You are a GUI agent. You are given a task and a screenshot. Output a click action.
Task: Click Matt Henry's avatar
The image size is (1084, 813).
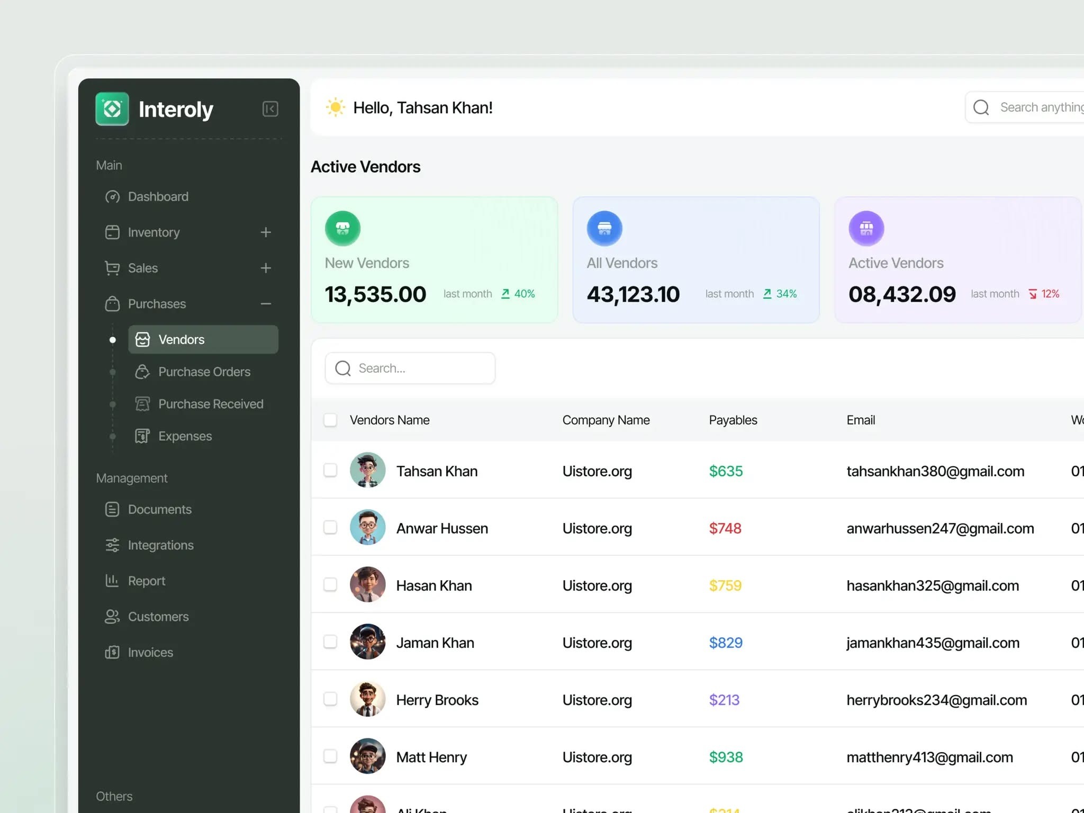point(368,756)
